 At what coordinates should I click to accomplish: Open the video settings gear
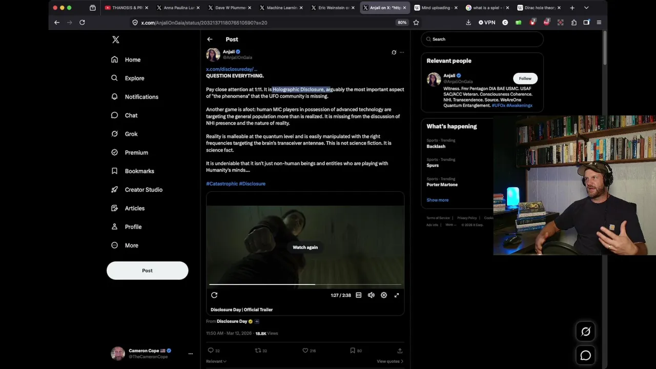tap(384, 295)
